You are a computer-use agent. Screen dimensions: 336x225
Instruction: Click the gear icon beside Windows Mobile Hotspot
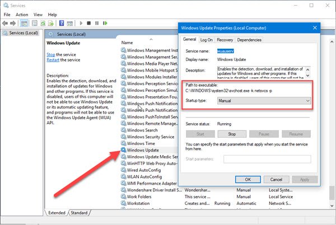[x=123, y=70]
